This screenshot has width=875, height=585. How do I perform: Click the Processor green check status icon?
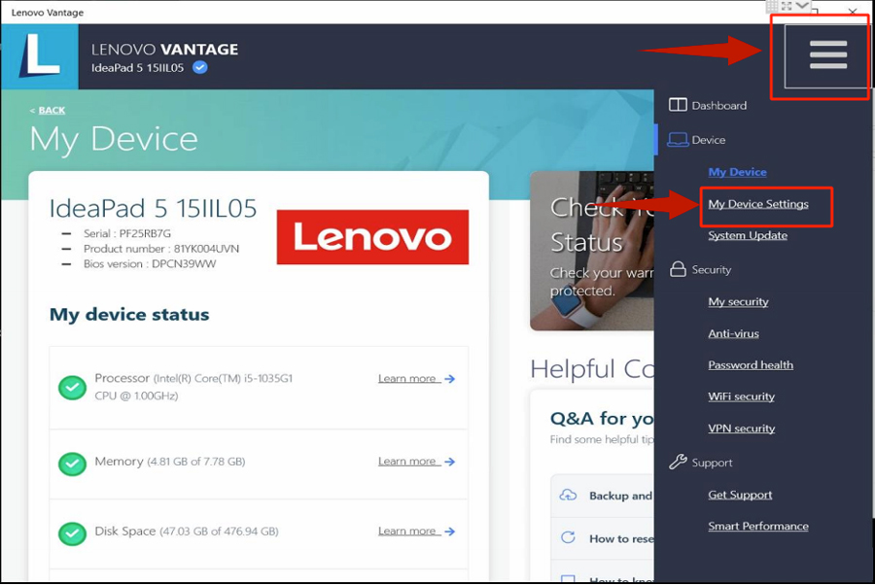point(73,387)
